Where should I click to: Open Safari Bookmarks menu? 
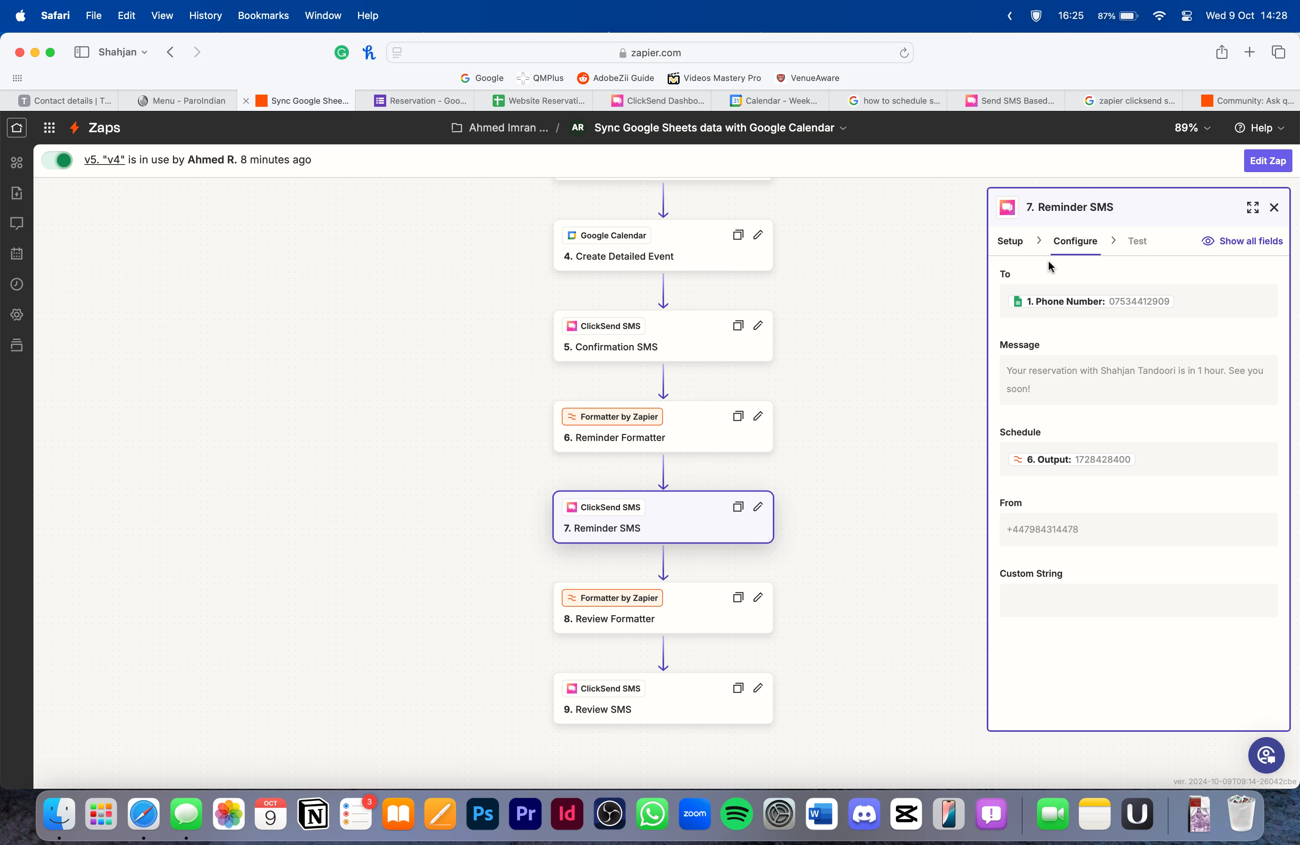click(x=263, y=15)
